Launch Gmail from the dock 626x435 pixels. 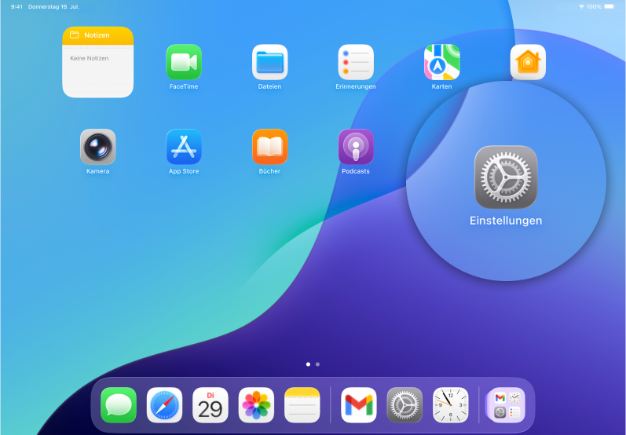point(358,405)
